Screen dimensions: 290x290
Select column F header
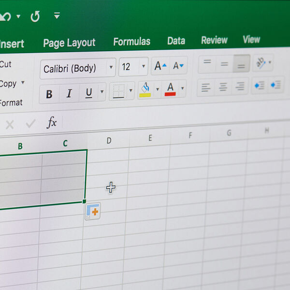191,135
